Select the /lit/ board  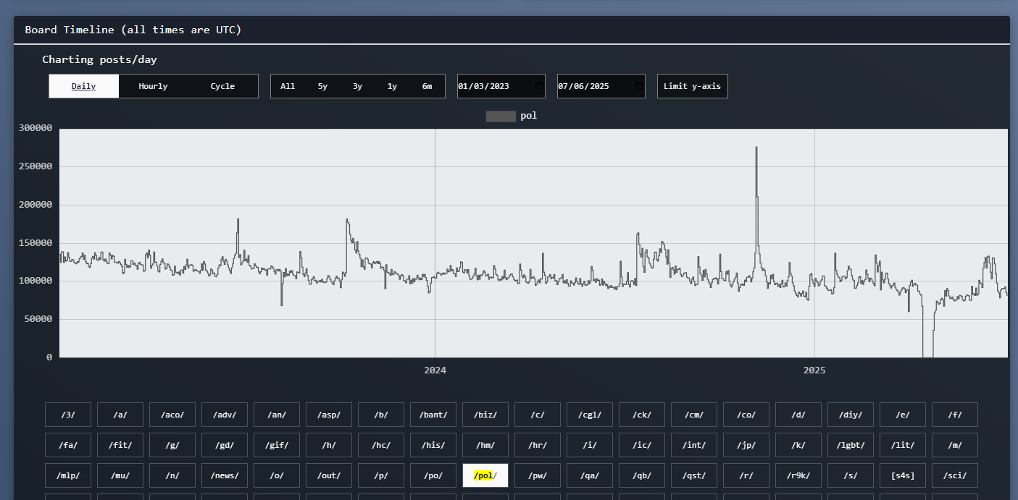click(x=903, y=445)
